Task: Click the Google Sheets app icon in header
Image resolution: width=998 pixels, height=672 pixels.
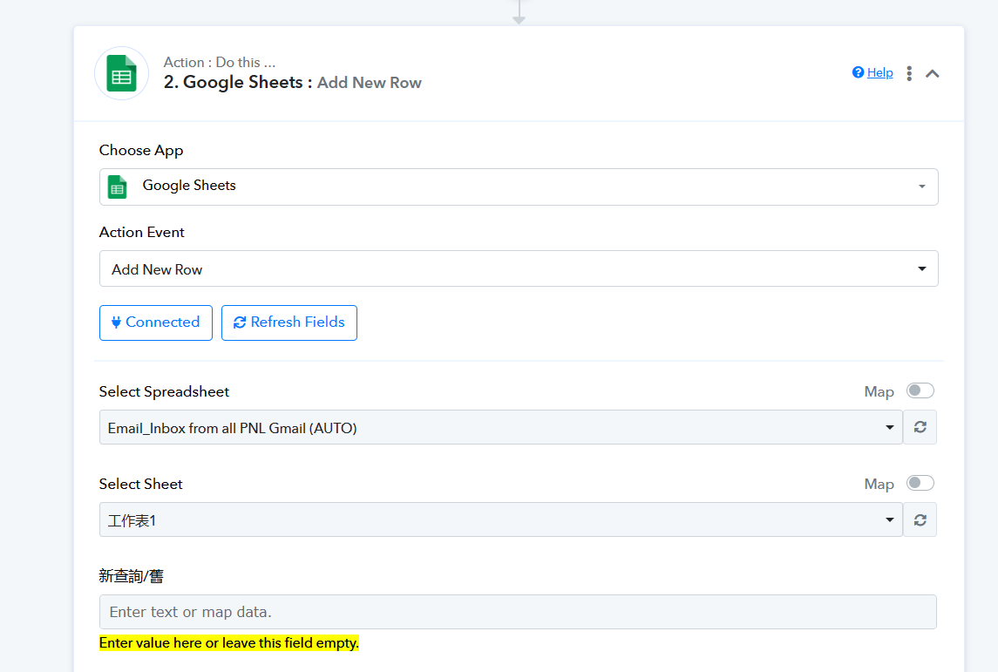Action: click(x=121, y=74)
